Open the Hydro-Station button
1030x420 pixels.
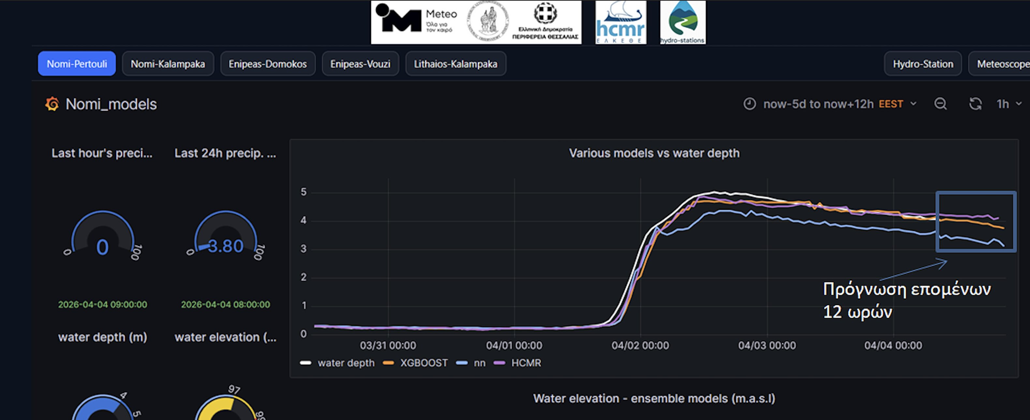[922, 64]
